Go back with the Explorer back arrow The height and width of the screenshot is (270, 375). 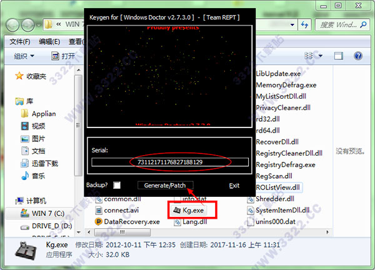coord(12,25)
